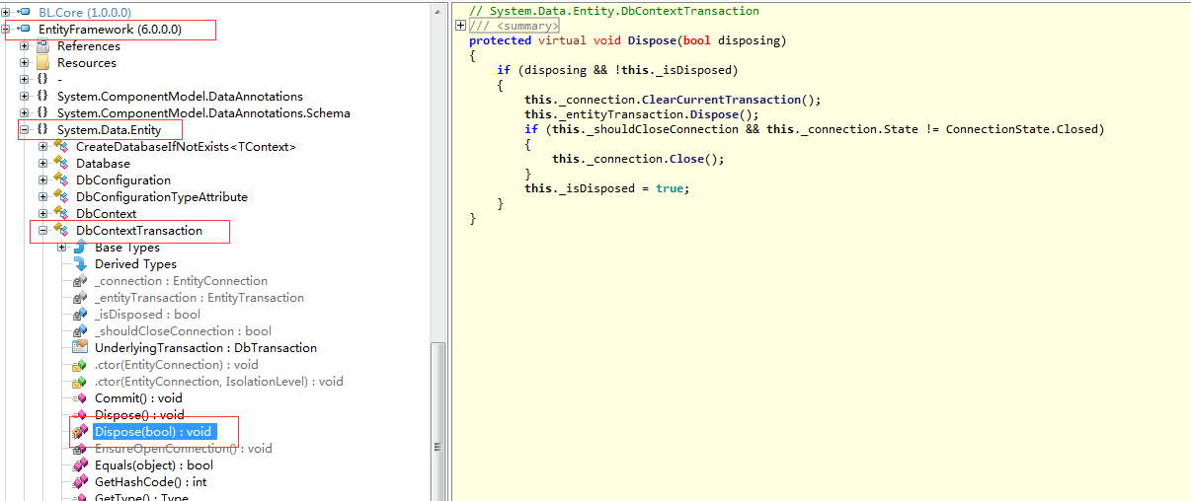
Task: Expand System.ComponentModel.DataAnnotations.Schema namespace
Action: [25, 113]
